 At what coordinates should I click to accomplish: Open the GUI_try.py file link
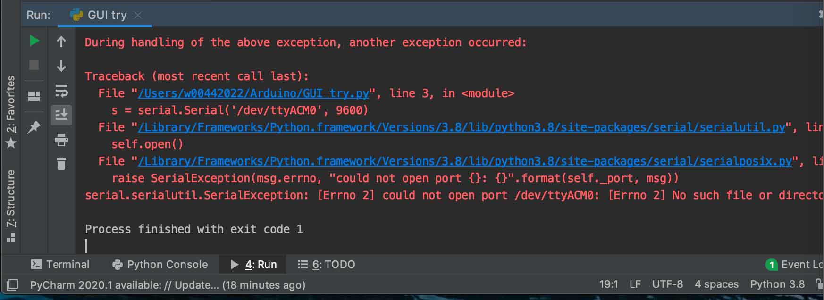253,93
